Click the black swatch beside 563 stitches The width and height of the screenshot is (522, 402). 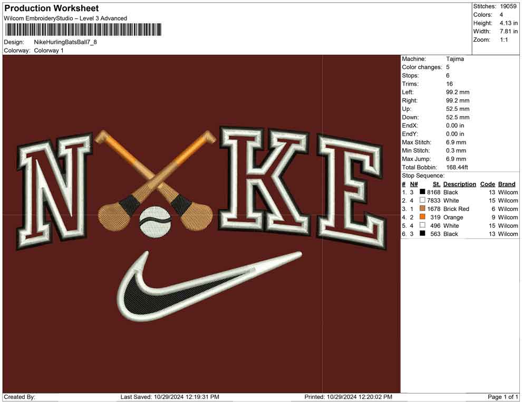422,234
